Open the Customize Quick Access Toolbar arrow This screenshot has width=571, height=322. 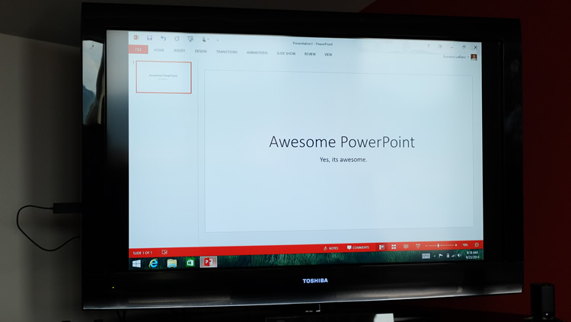(x=218, y=40)
